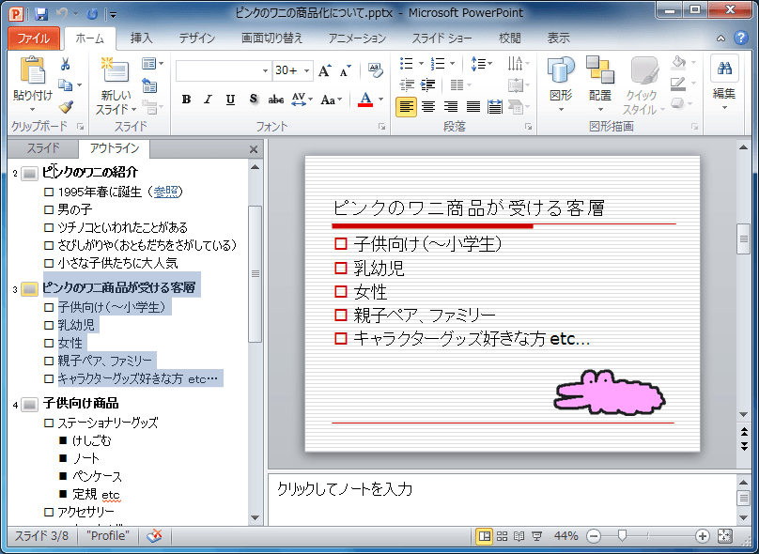The width and height of the screenshot is (759, 554).
Task: Enable Align Text Right
Action: (x=451, y=106)
